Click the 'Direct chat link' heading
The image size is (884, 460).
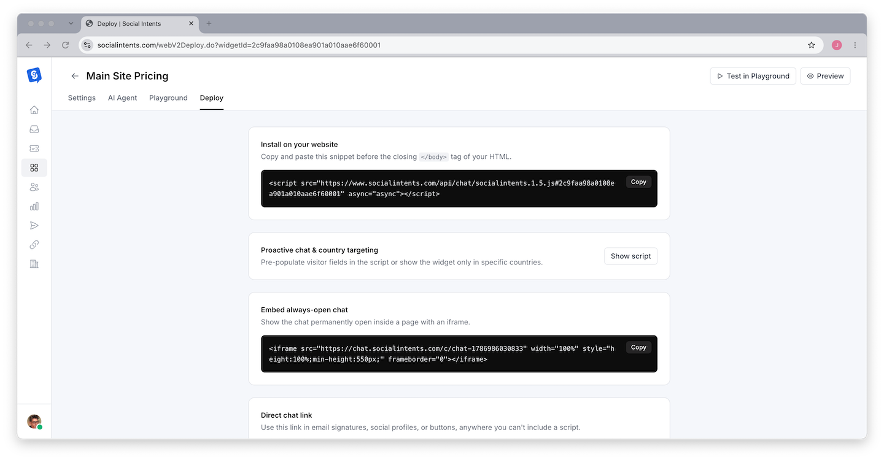pyautogui.click(x=287, y=415)
